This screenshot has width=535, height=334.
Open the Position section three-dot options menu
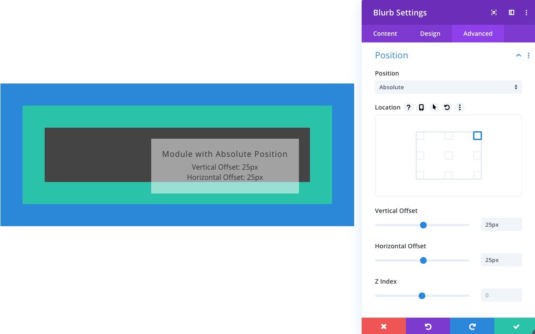click(x=529, y=55)
